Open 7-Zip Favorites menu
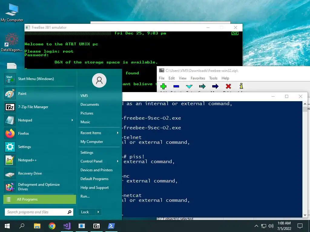 (198, 78)
